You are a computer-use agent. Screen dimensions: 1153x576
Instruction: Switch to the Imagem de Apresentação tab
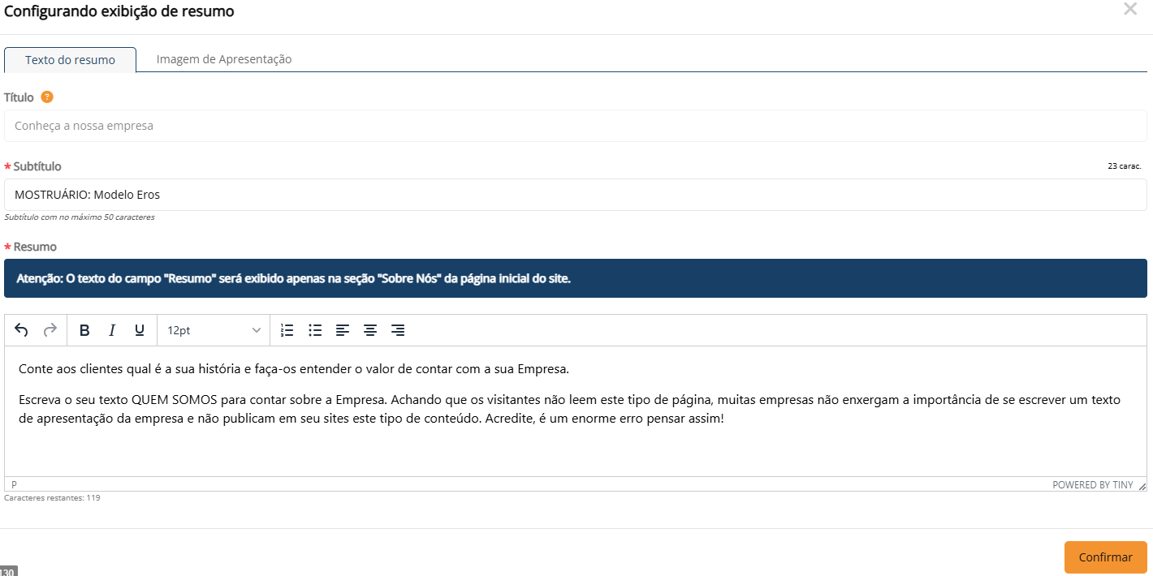224,59
